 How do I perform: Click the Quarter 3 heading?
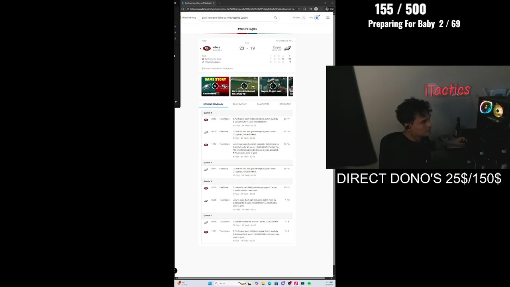coord(208,163)
